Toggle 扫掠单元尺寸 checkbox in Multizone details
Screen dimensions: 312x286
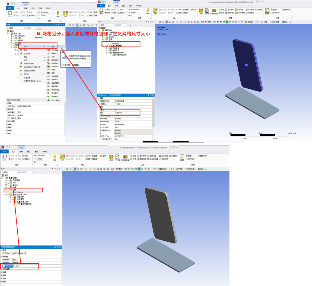[x=101, y=139]
